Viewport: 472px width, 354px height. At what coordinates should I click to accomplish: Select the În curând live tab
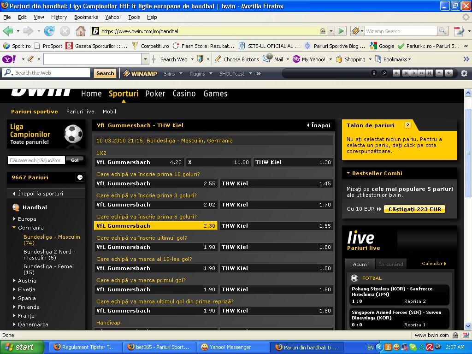tap(391, 264)
